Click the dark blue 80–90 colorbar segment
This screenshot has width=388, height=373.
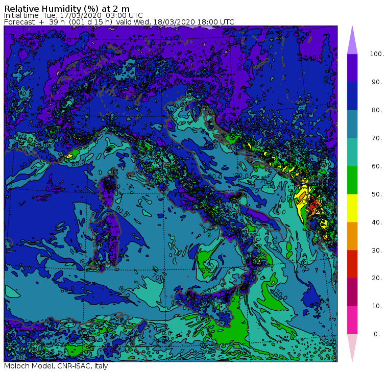[352, 96]
